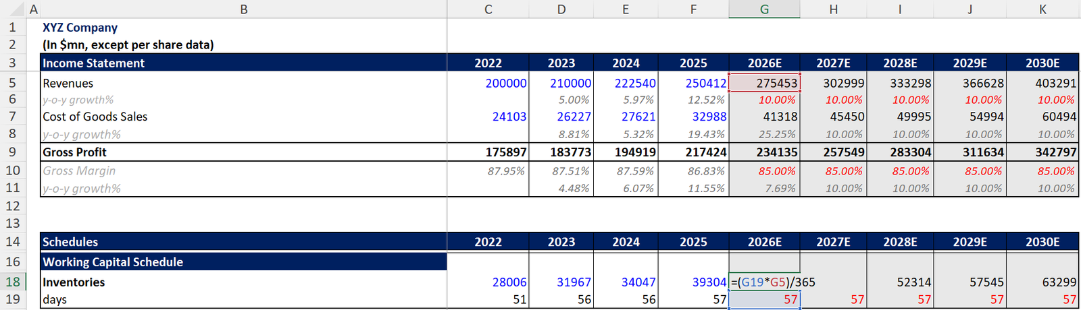Select 2025 gross margin 86.83%

click(693, 170)
